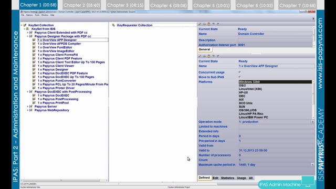Open the Operation mode dropdown
The height and width of the screenshot is (189, 336).
(x=313, y=122)
